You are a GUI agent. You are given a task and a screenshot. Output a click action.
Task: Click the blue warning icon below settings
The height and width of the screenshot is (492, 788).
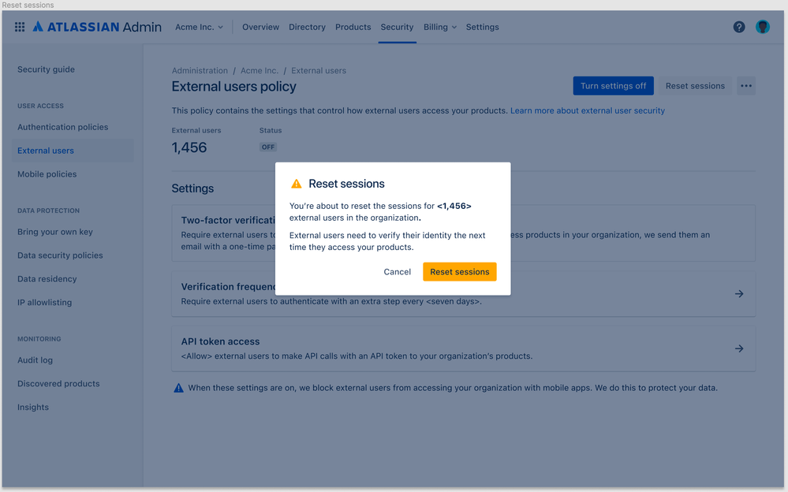click(x=178, y=388)
